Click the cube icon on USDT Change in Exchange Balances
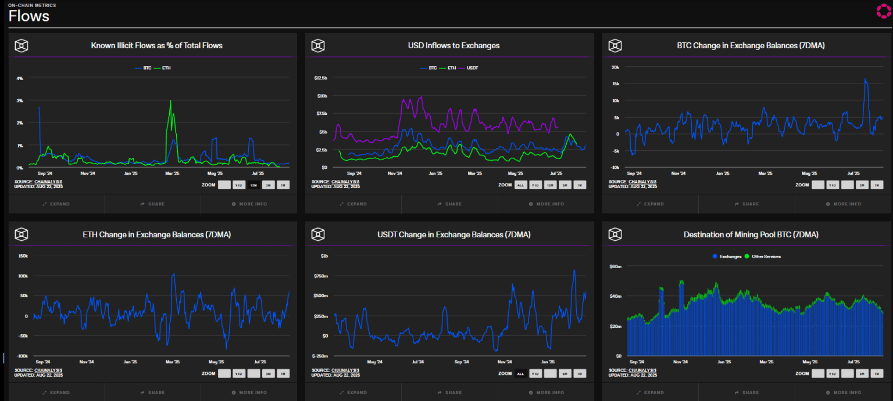 [318, 234]
